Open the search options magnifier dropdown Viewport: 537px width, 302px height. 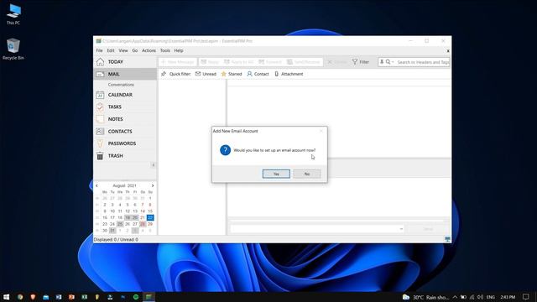click(x=389, y=62)
